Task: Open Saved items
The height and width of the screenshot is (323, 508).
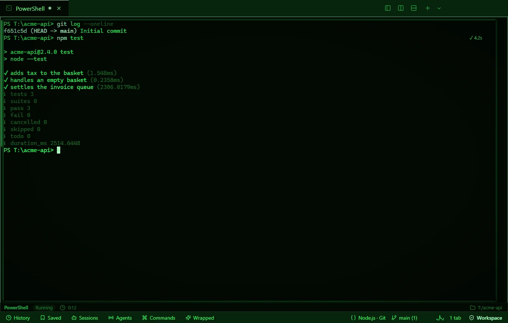Action: tap(51, 318)
